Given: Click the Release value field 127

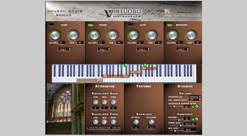Looking at the screenshot, I should click(151, 127).
